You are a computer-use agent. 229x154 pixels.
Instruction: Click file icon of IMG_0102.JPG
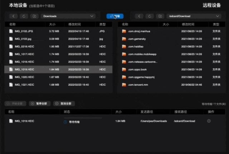[11, 31]
